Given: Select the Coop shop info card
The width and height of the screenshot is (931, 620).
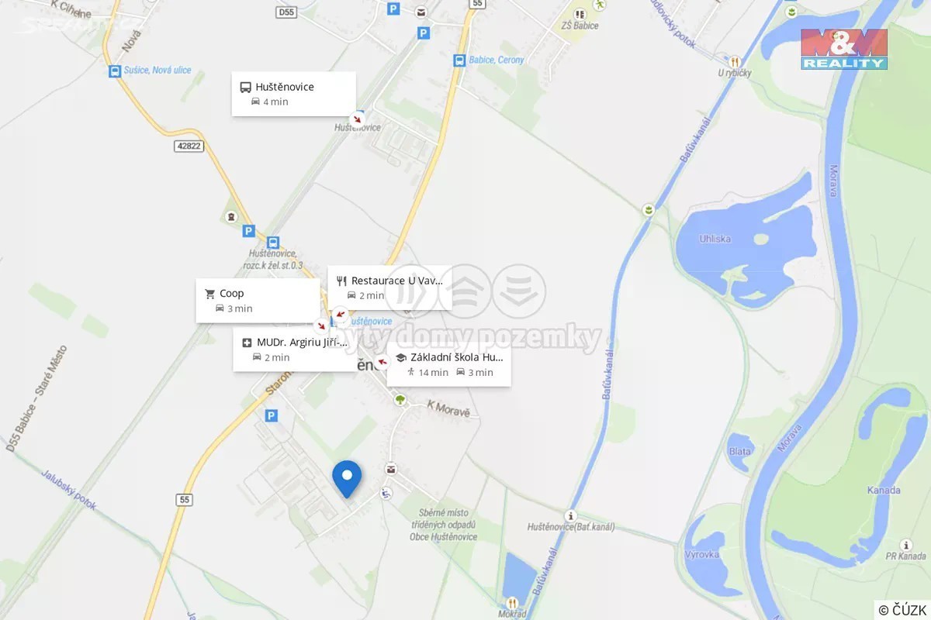Looking at the screenshot, I should point(258,301).
